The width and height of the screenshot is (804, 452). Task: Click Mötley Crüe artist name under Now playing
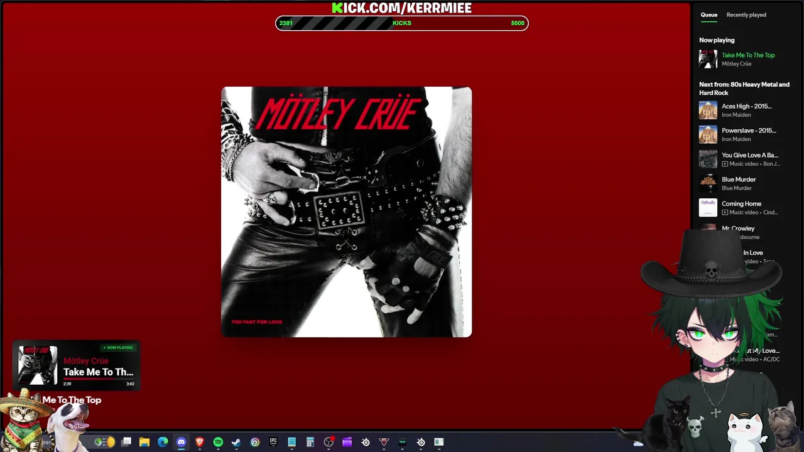pos(736,64)
